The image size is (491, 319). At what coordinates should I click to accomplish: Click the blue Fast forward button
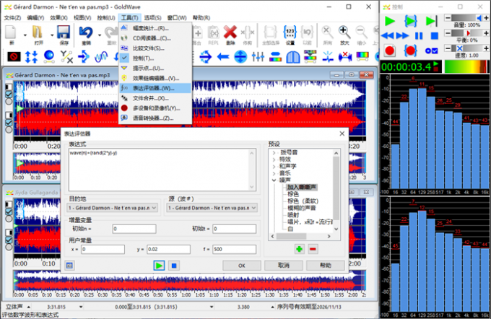403,35
